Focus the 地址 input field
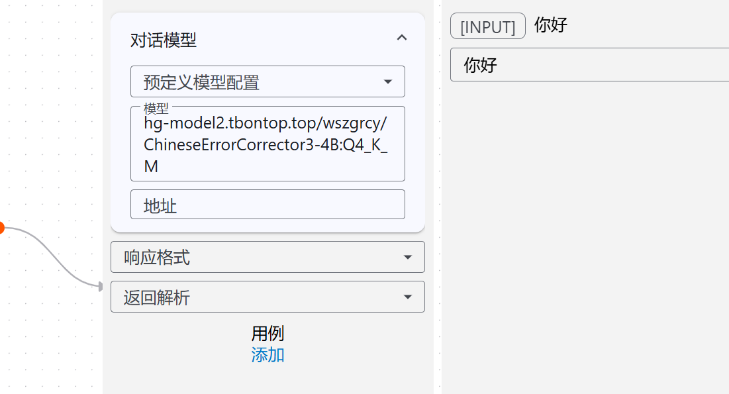Screen dimensions: 729x394 point(267,205)
